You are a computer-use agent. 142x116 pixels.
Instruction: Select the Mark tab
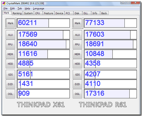tap(7, 13)
